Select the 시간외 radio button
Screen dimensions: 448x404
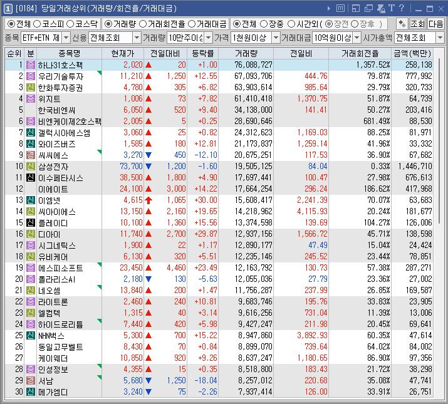(x=291, y=24)
